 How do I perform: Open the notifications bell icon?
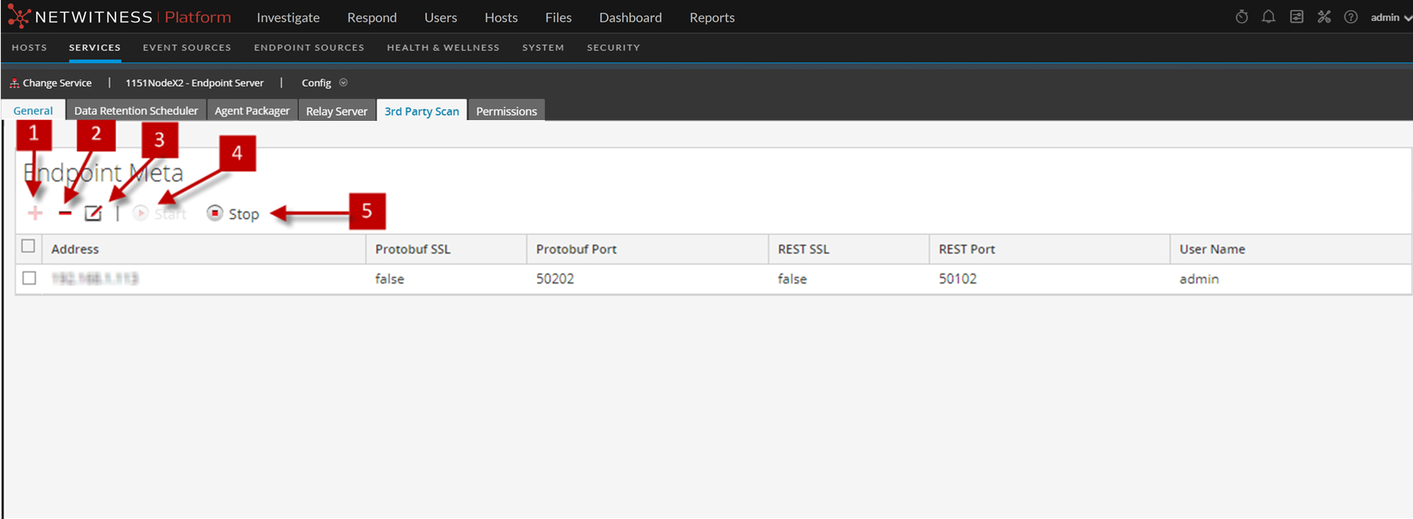1268,17
